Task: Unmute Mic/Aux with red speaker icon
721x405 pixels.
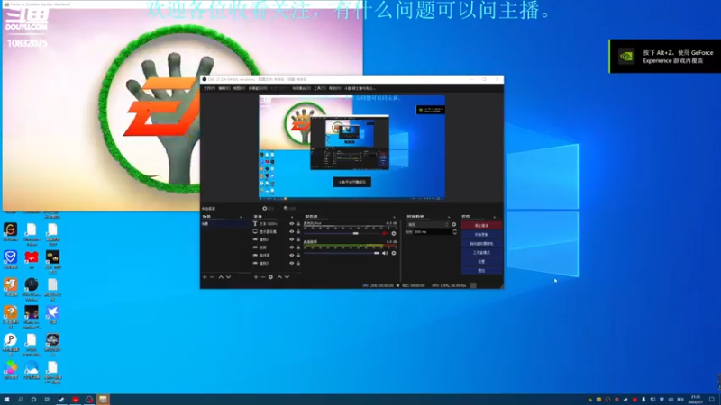Action: coord(385,233)
